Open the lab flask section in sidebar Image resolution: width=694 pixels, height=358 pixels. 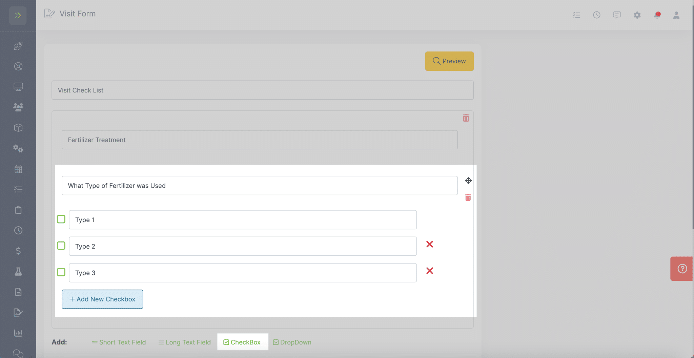18,271
